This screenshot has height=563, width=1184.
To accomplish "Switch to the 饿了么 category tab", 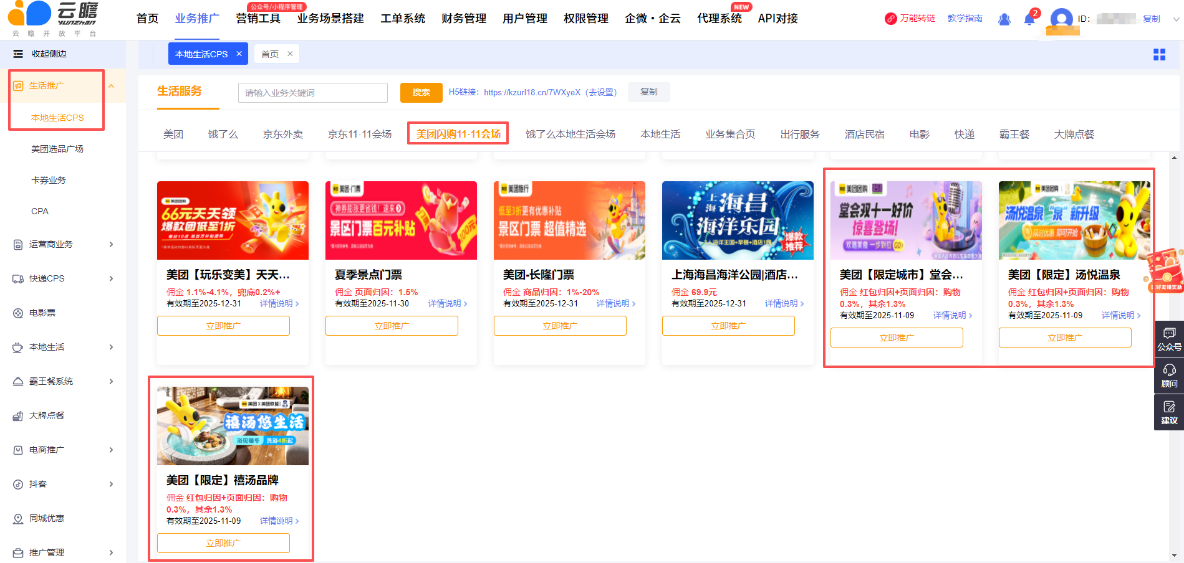I will click(x=223, y=134).
